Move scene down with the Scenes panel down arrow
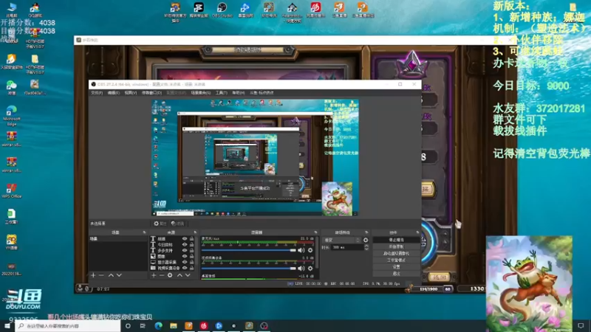Screen dimensions: 591x332 click(119, 275)
